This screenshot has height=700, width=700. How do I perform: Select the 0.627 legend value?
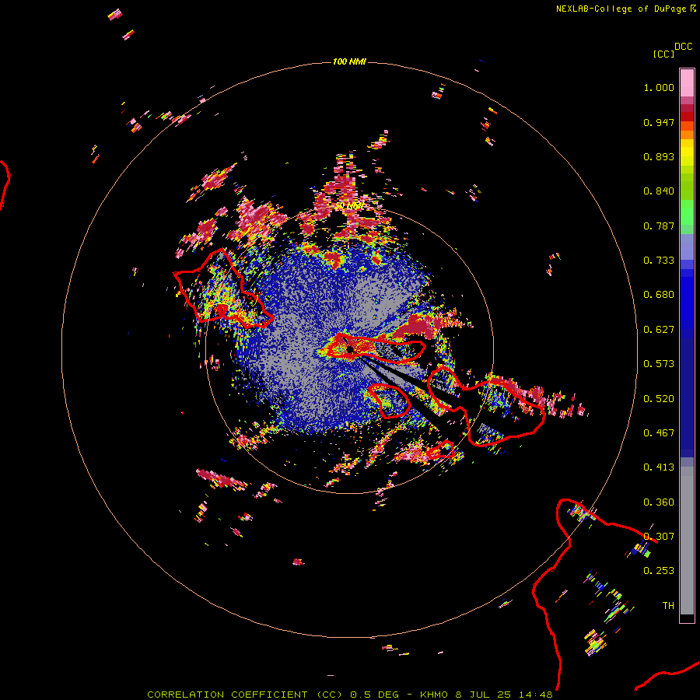(x=659, y=330)
